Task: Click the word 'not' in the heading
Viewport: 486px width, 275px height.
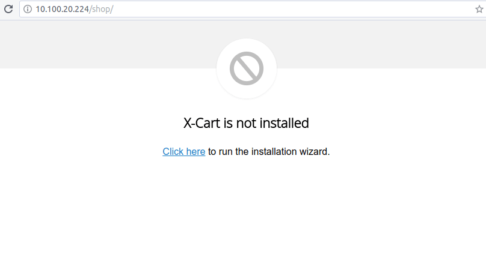Action: click(247, 123)
